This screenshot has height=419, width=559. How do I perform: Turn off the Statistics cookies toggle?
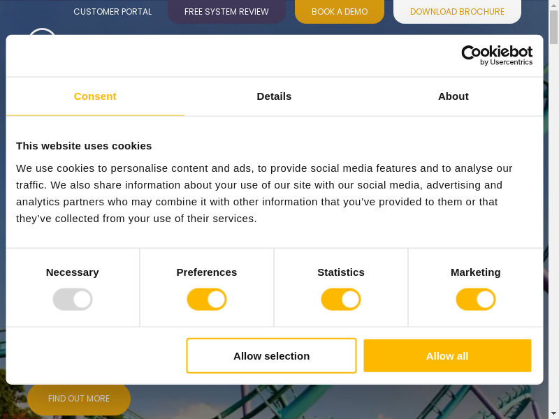(341, 300)
